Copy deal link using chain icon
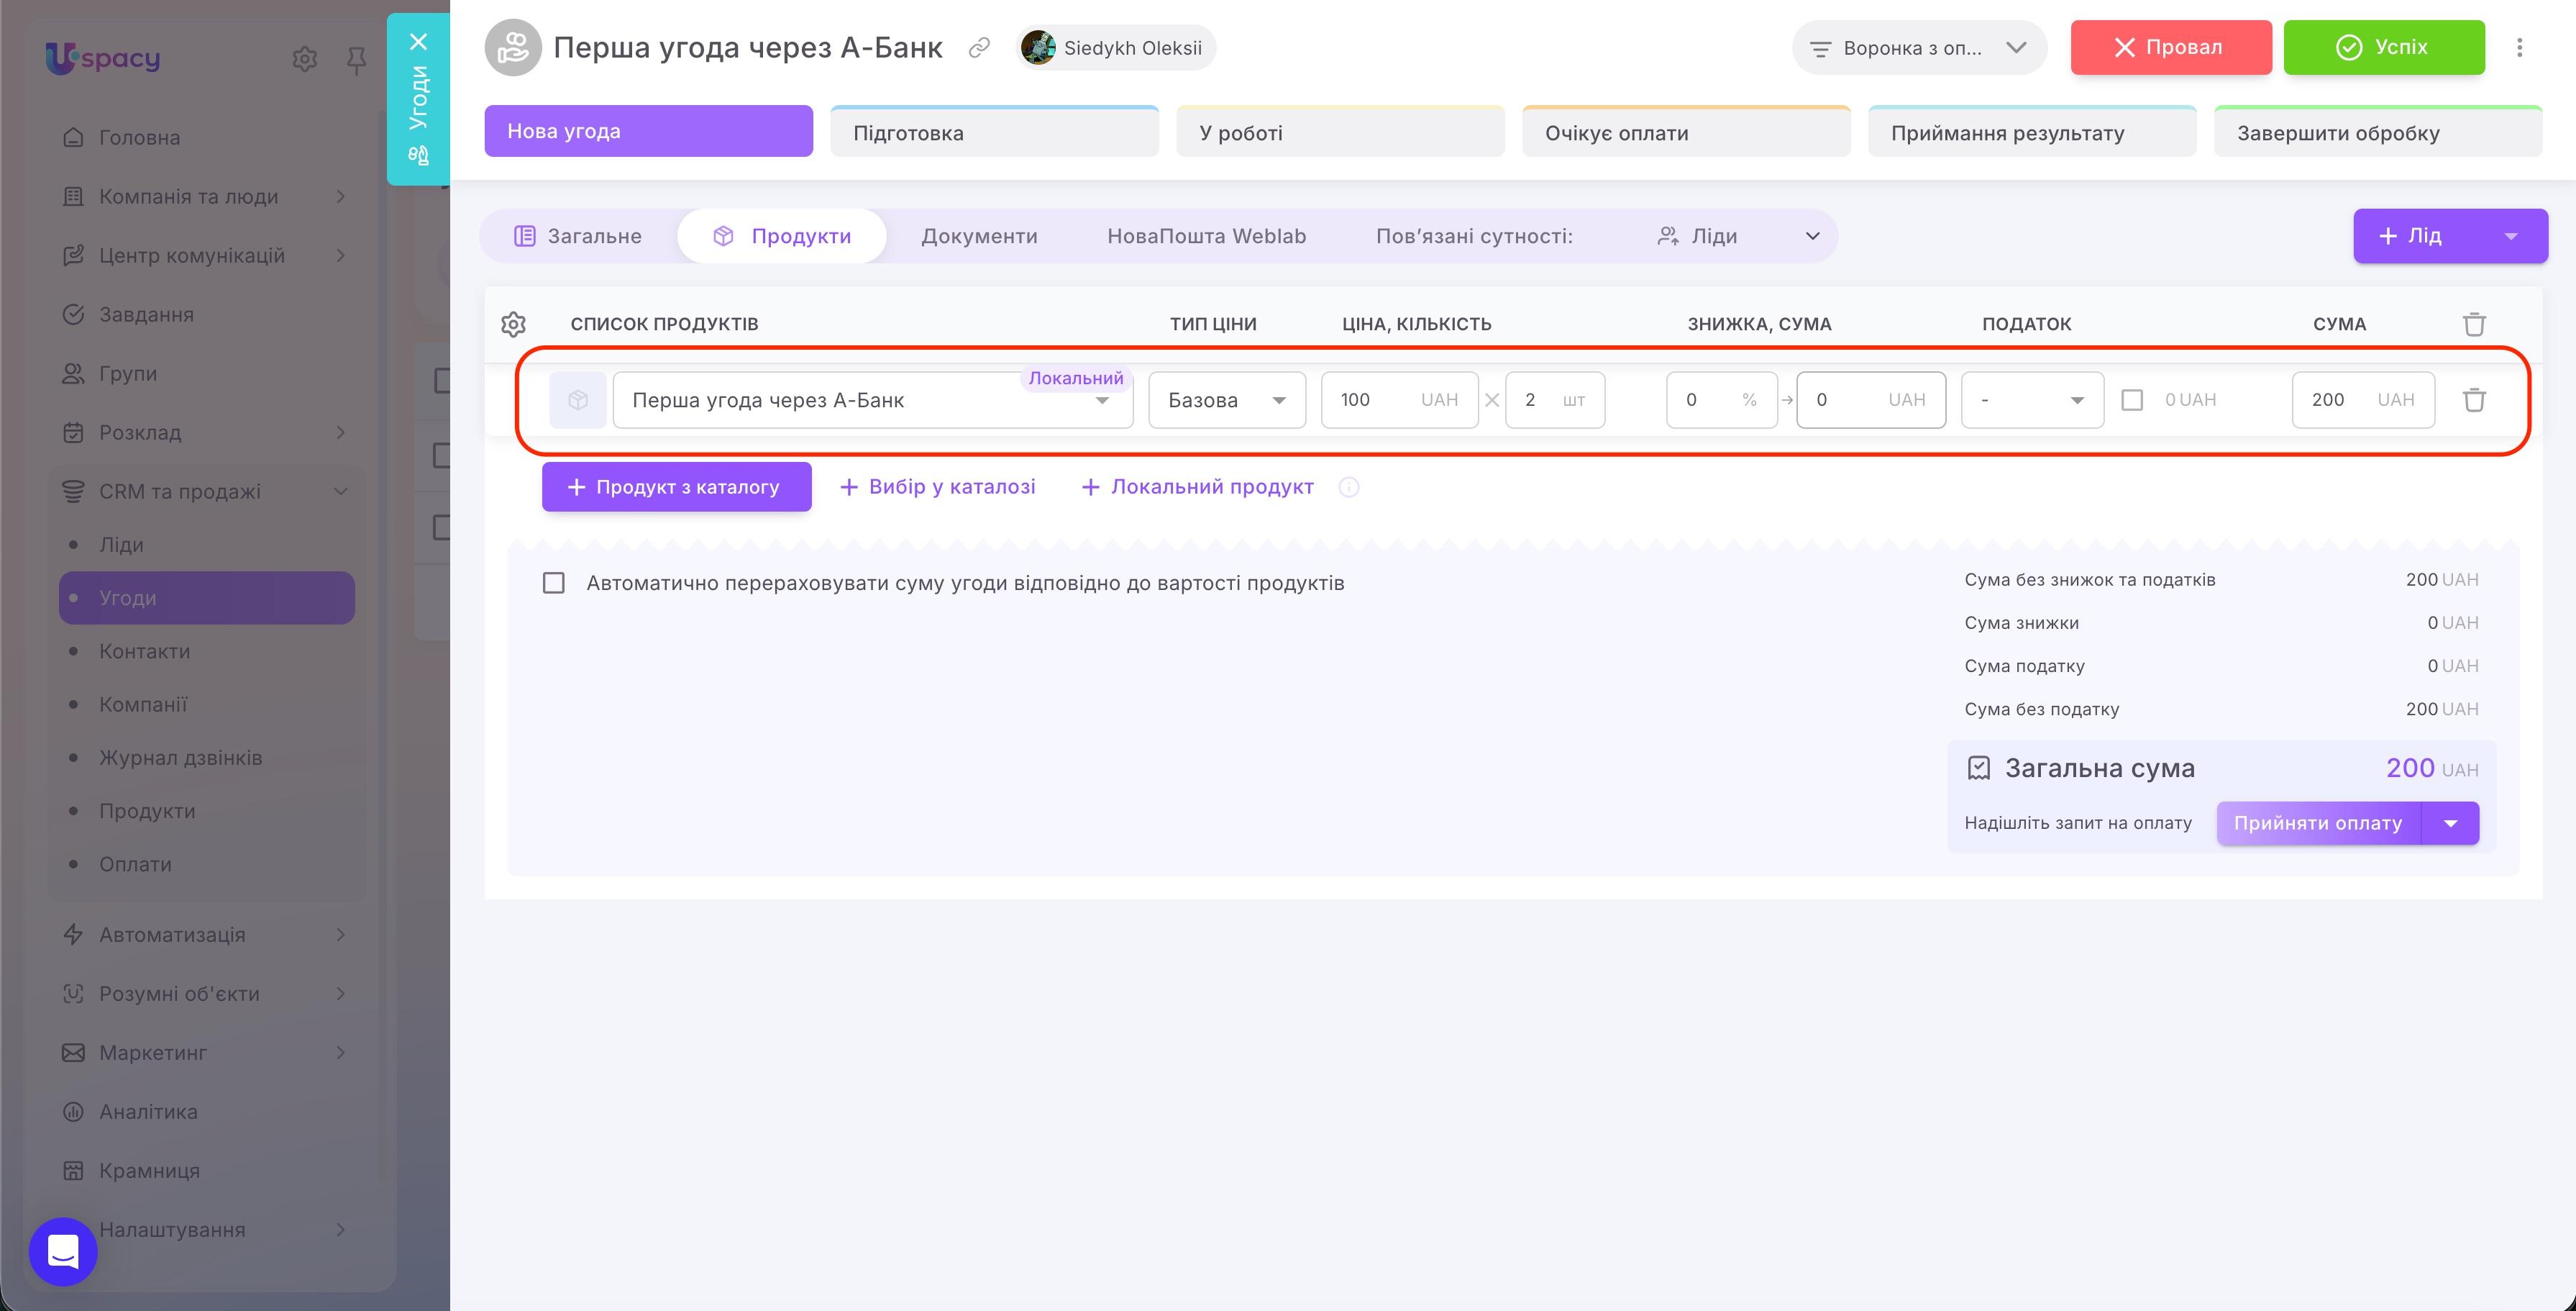Image resolution: width=2576 pixels, height=1311 pixels. click(x=979, y=47)
